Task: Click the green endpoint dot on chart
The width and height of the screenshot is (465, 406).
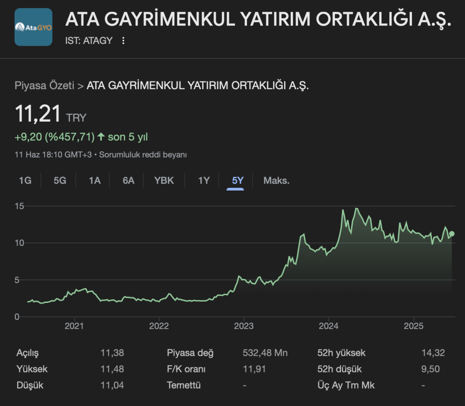Action: click(x=451, y=234)
